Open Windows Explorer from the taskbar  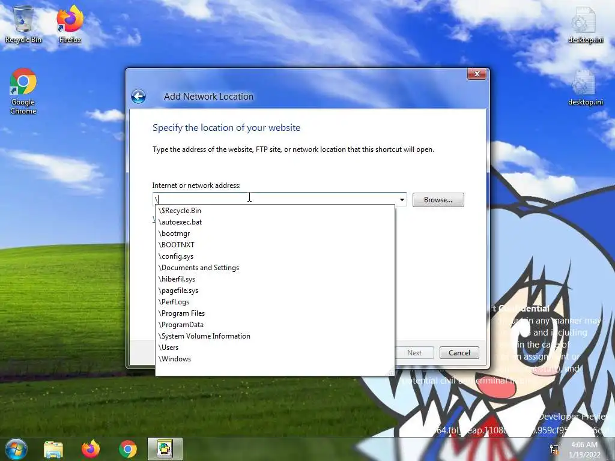click(53, 449)
